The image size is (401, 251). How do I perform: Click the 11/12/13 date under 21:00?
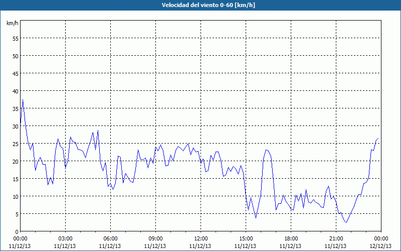pyautogui.click(x=335, y=246)
